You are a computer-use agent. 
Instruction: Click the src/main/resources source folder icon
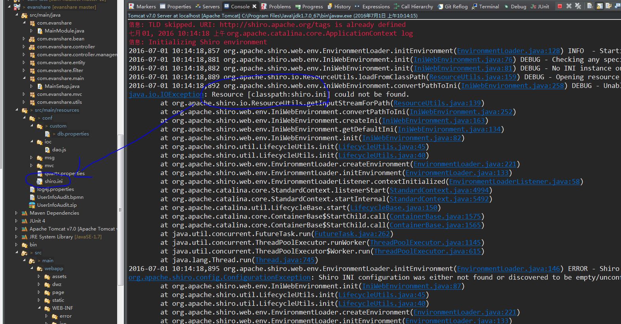tap(25, 110)
